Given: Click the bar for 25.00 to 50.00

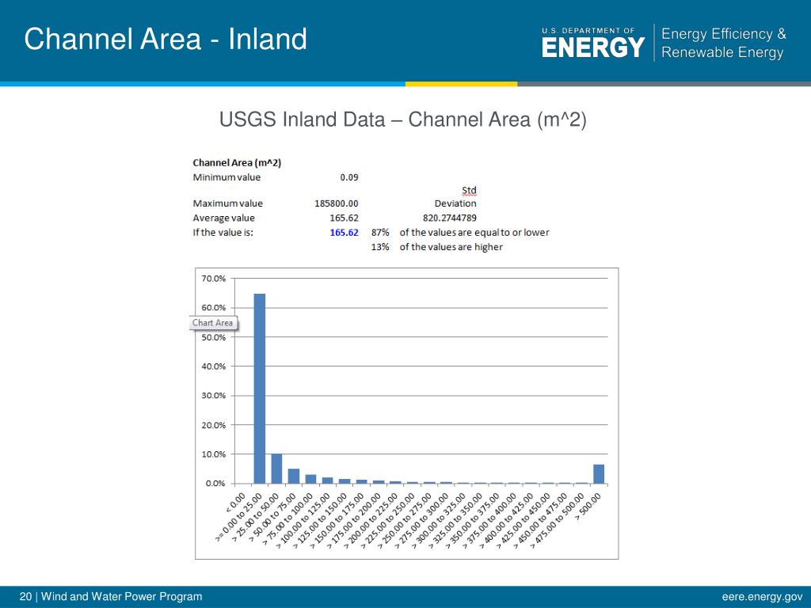Looking at the screenshot, I should [276, 469].
